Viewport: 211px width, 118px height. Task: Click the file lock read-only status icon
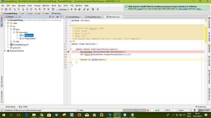[191, 110]
